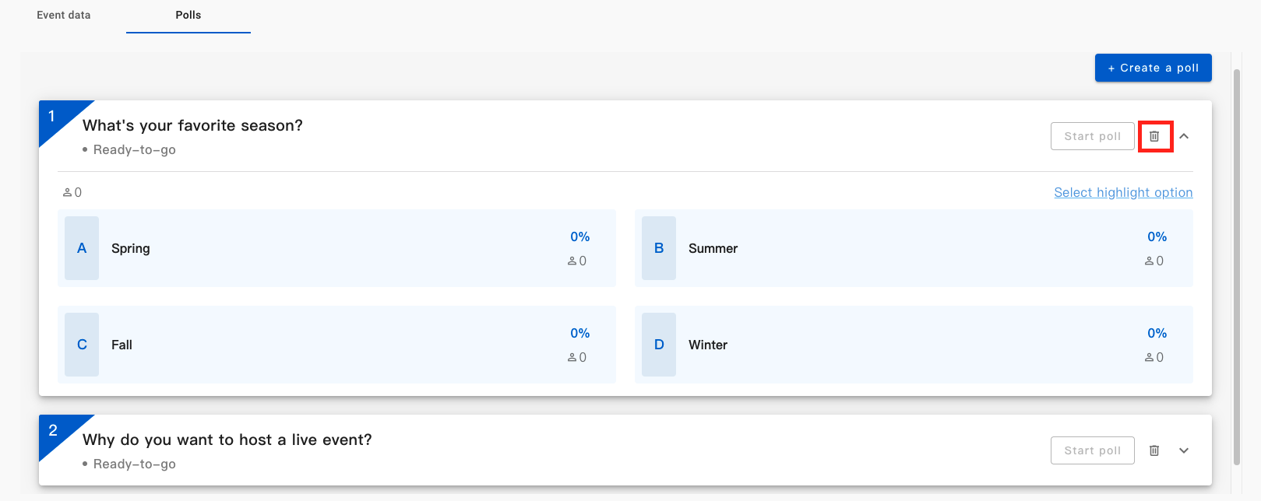This screenshot has width=1261, height=501.
Task: Collapse the favorite season poll
Action: pos(1184,136)
